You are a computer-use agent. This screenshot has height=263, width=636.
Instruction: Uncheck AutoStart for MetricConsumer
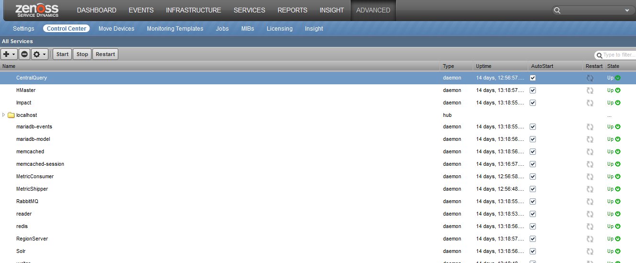pyautogui.click(x=533, y=176)
